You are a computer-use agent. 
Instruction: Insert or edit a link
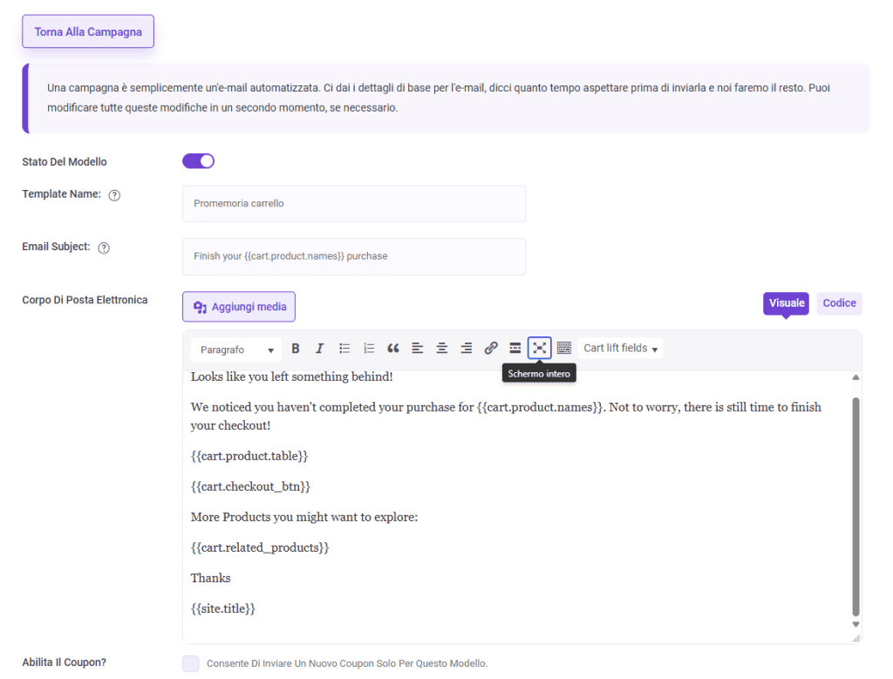point(491,349)
